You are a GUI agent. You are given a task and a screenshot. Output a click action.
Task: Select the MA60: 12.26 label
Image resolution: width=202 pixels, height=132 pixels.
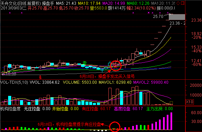pyautogui.click(x=138, y=3)
